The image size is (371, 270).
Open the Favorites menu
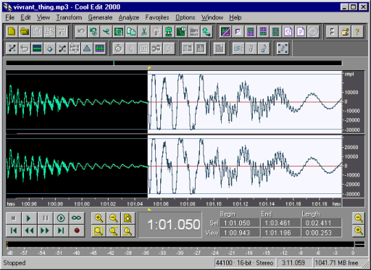coord(157,17)
